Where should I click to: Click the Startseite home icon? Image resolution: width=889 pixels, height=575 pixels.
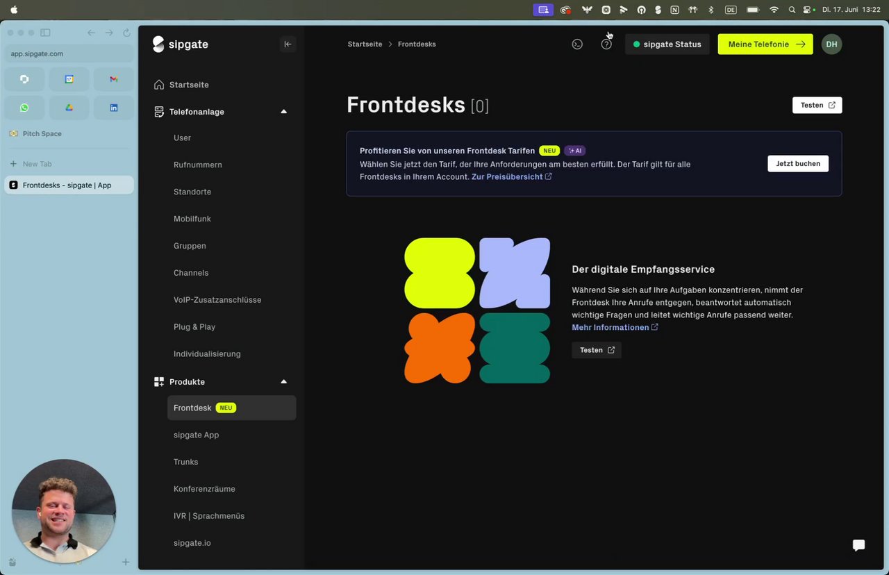(159, 85)
